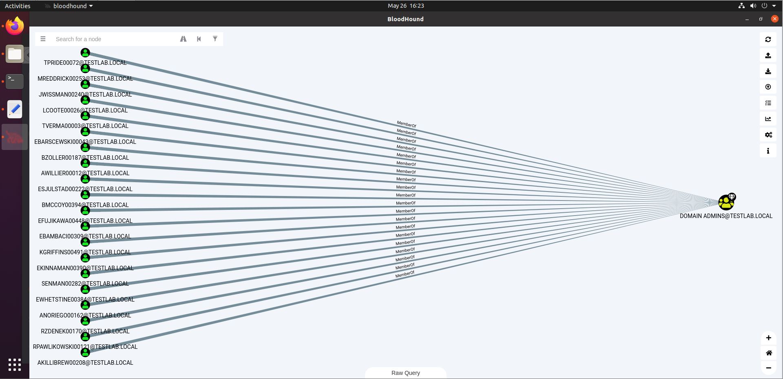Select the AWILLIER00012 user node icon
The image size is (783, 379).
(85, 163)
